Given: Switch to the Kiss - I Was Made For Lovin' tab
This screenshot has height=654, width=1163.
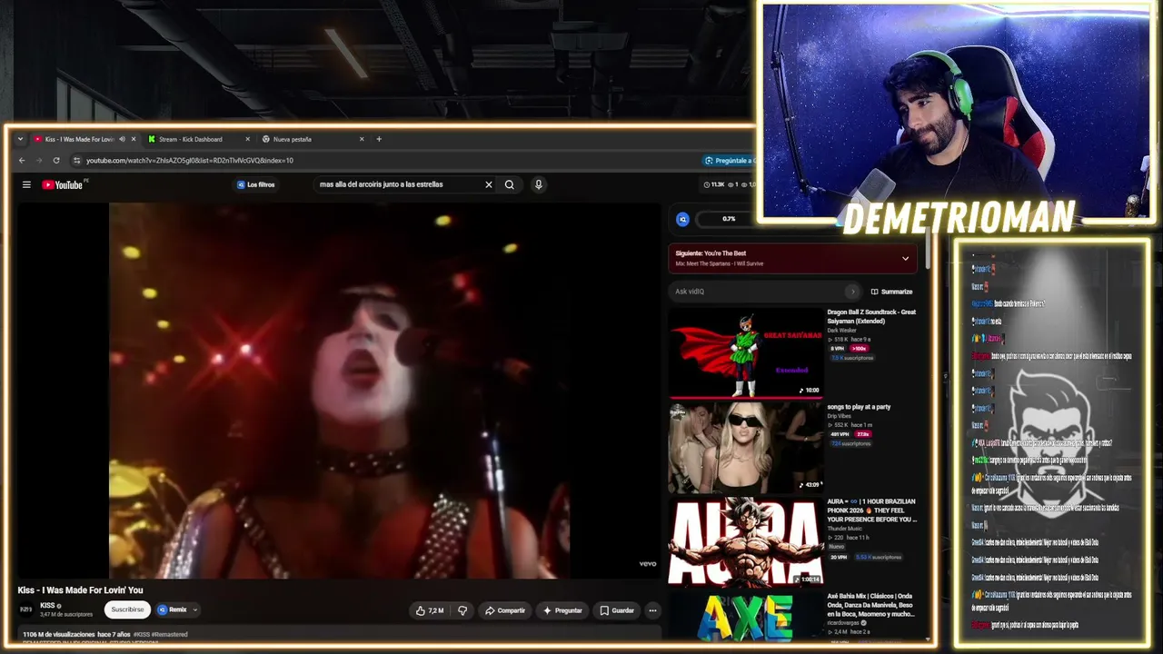Looking at the screenshot, I should tap(84, 139).
